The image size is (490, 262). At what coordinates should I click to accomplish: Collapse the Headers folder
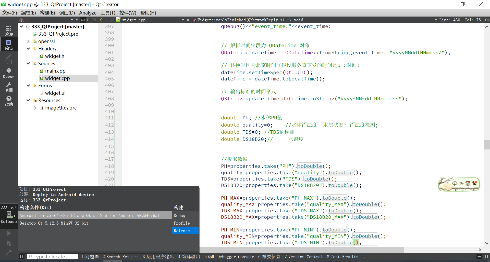pyautogui.click(x=28, y=49)
